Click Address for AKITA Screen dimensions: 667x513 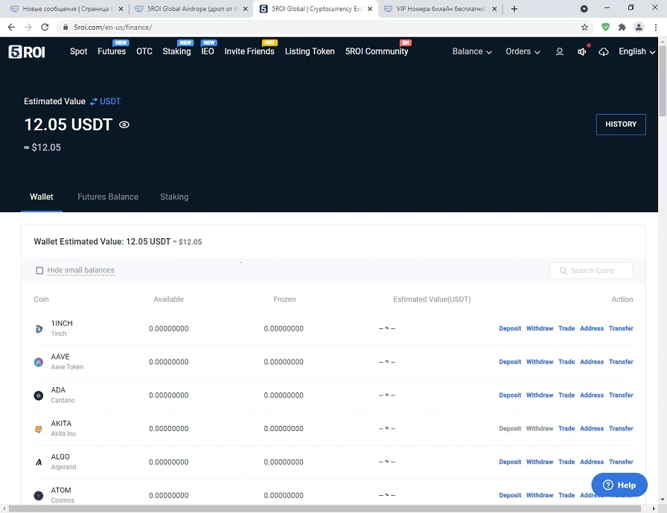592,428
